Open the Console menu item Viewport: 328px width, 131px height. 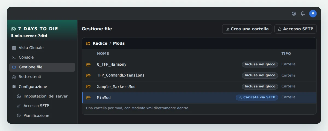(x=42, y=57)
